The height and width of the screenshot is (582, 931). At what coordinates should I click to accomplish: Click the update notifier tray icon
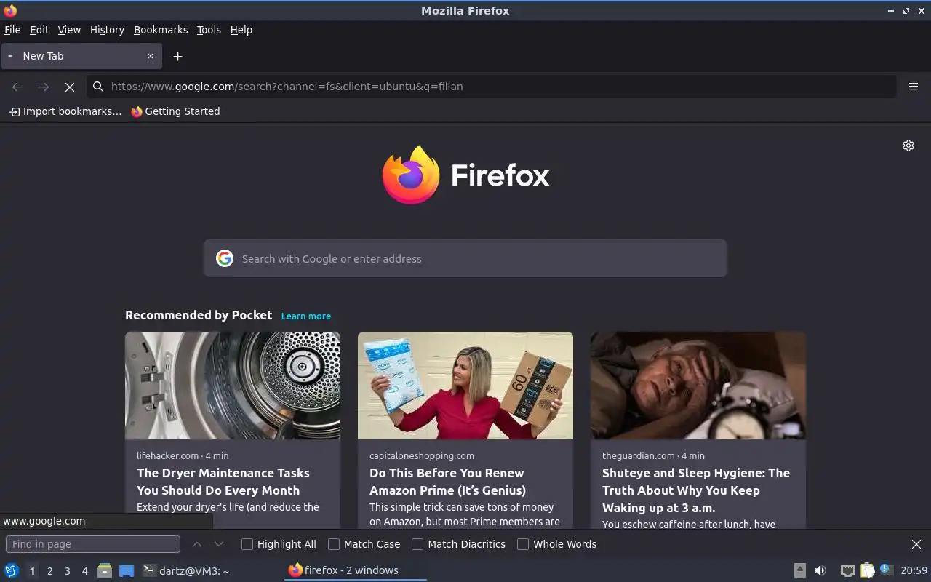coord(886,570)
